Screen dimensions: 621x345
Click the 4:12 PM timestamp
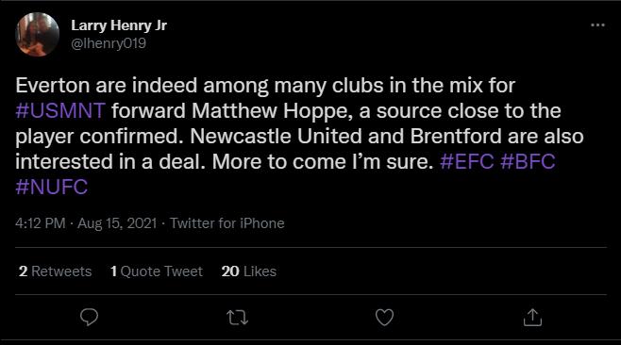[41, 223]
